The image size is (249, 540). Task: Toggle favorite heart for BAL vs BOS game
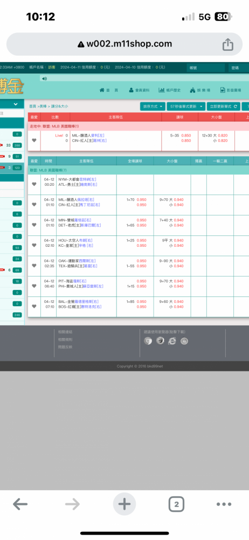tap(34, 306)
